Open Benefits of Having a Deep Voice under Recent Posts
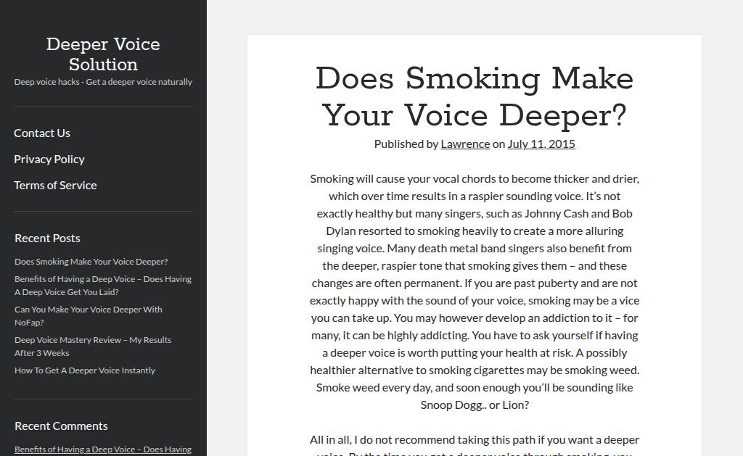 103,285
